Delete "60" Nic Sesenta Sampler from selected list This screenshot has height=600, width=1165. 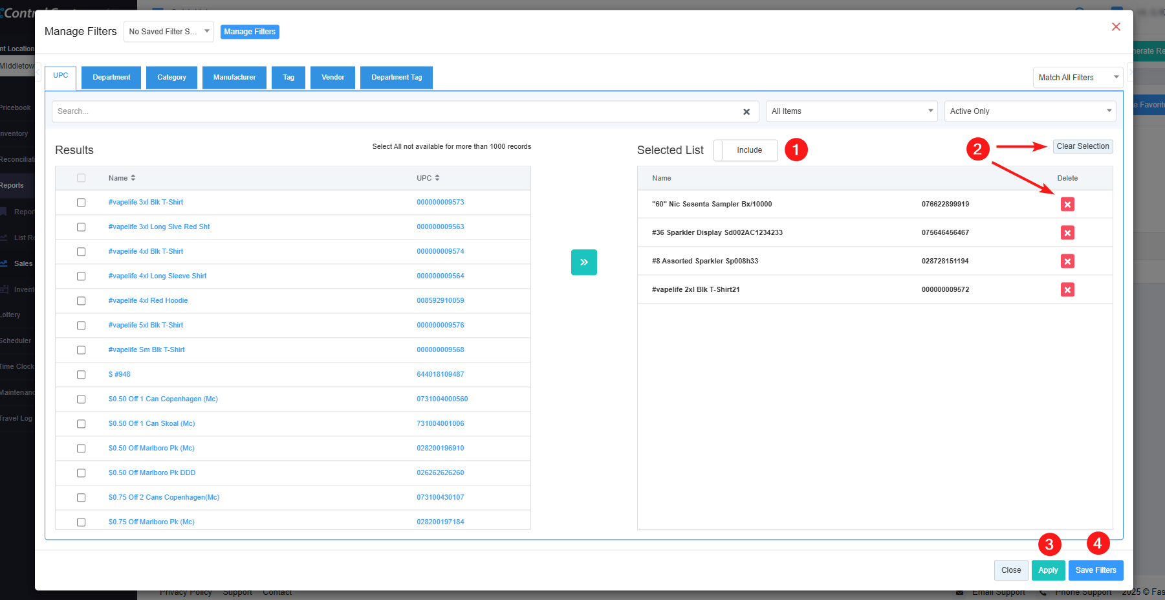tap(1067, 205)
